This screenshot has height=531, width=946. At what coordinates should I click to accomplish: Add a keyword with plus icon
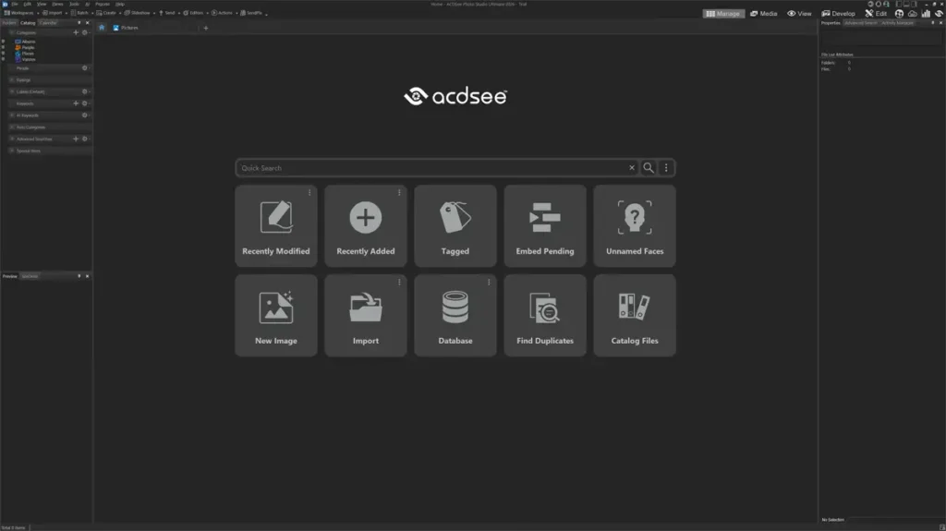pos(76,103)
